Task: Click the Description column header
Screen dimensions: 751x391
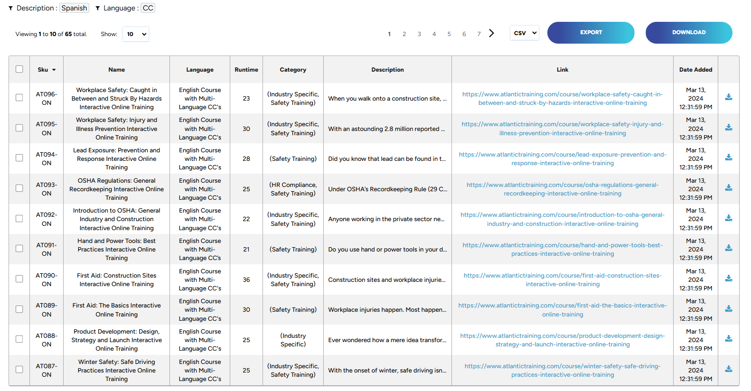Action: (x=388, y=70)
